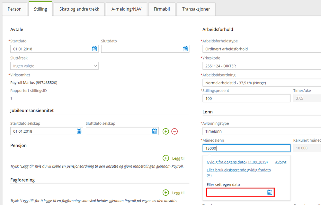The image size is (321, 205).
Task: Open calendar for Sluttdato selskap
Action: (x=155, y=131)
